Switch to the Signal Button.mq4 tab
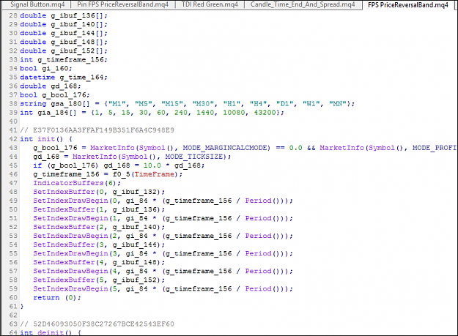 [36, 4]
